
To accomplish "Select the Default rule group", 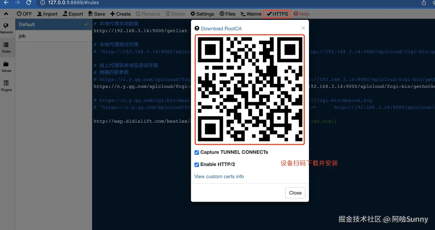I will point(54,24).
